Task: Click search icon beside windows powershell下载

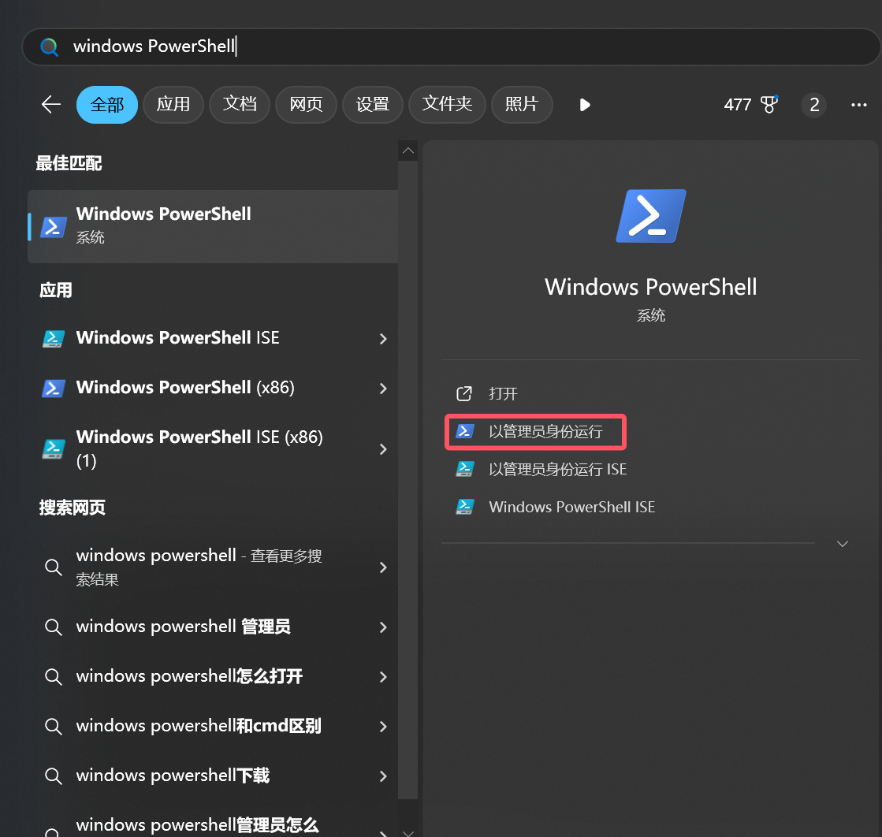Action: (x=54, y=776)
